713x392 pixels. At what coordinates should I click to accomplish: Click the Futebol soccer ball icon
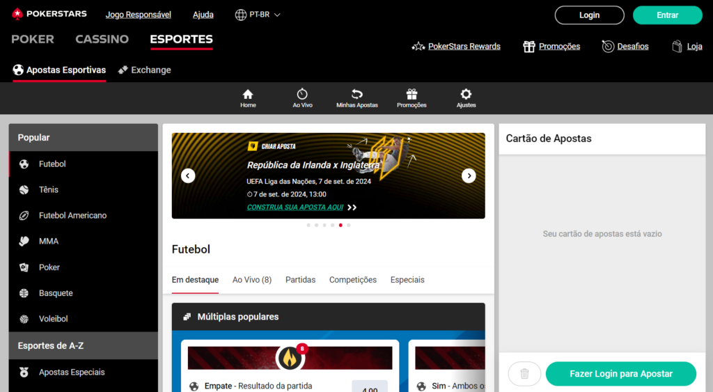(24, 164)
